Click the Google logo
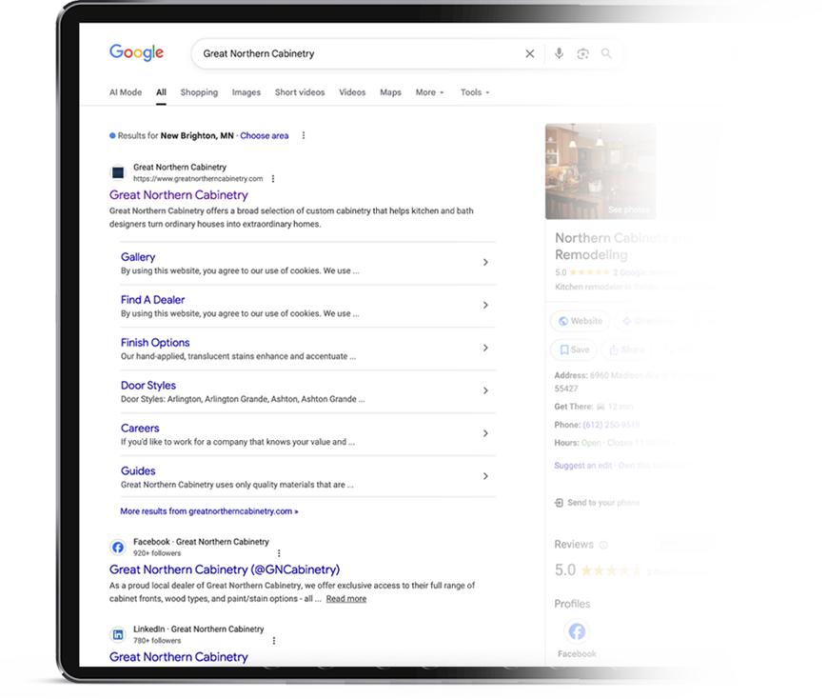Image resolution: width=827 pixels, height=699 pixels. click(137, 52)
